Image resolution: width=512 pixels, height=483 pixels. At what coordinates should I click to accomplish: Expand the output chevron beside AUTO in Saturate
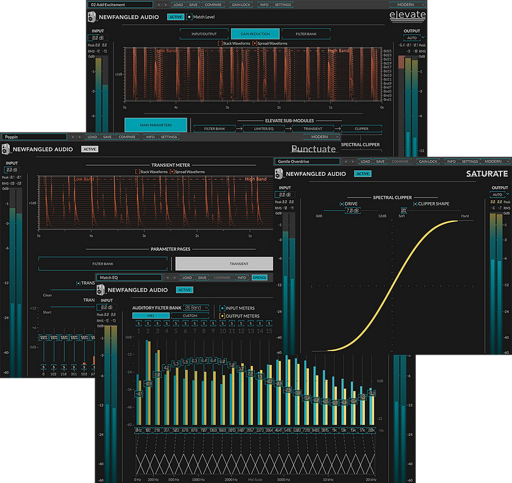tap(508, 194)
